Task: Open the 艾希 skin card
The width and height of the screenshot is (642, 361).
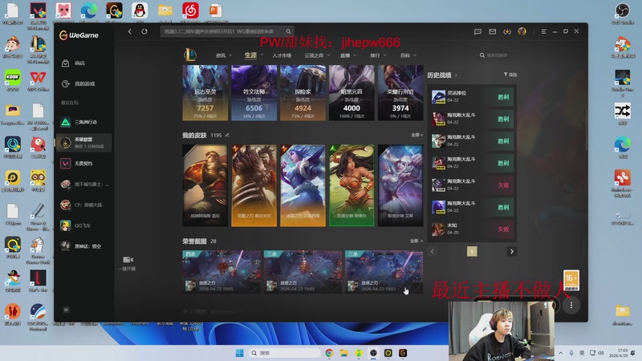Action: 400,185
